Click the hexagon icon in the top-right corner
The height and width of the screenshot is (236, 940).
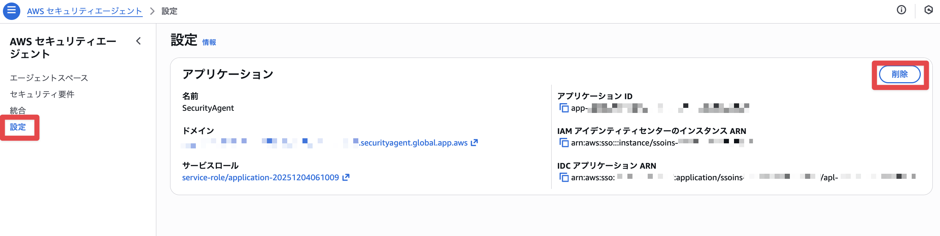[x=928, y=10]
